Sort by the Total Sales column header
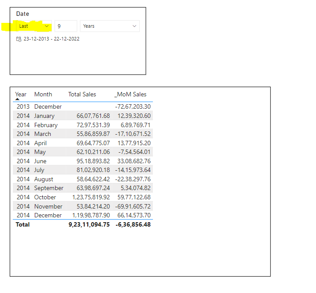Screen dimensions: 316x293 [82, 95]
